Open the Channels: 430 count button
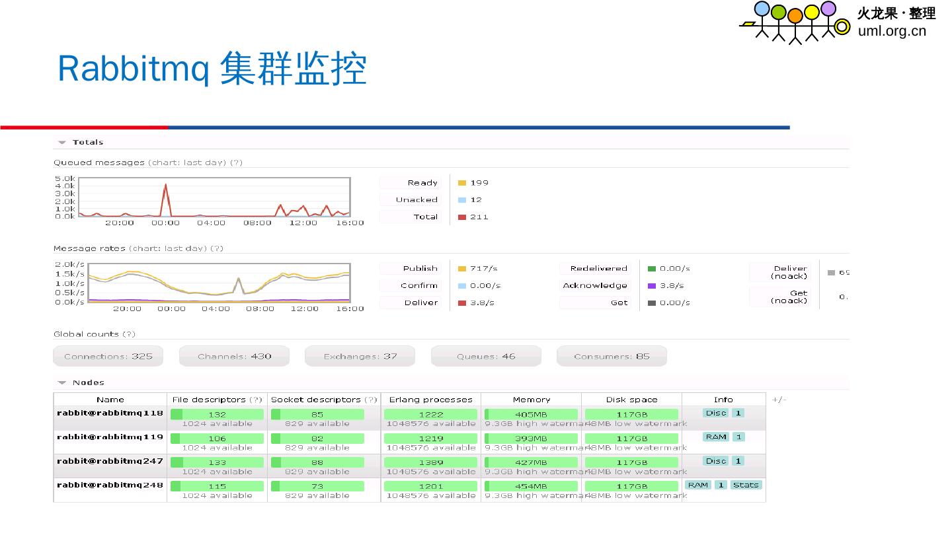The height and width of the screenshot is (535, 952). click(234, 356)
